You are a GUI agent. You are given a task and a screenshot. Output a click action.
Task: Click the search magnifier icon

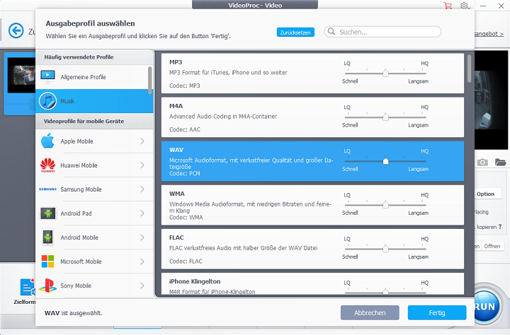pyautogui.click(x=331, y=32)
